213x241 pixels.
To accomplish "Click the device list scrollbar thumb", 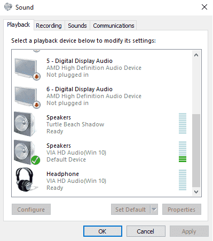I will 196,150.
